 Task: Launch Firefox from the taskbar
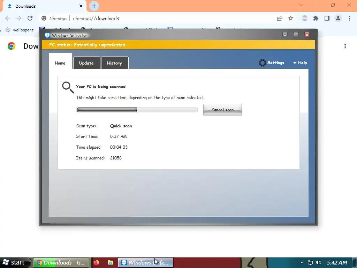(x=96, y=262)
